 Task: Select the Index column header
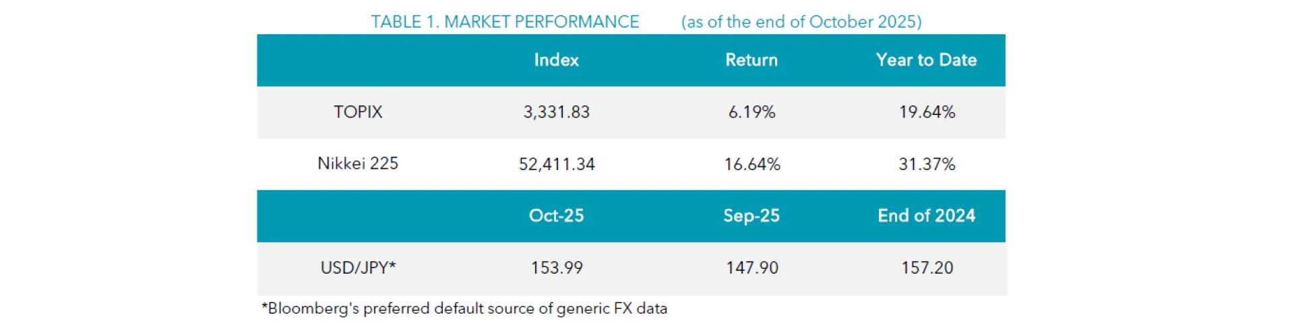pos(556,60)
